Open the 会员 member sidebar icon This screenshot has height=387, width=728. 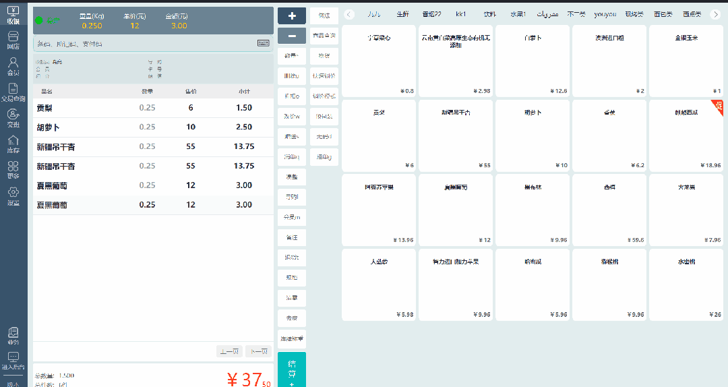pos(13,65)
